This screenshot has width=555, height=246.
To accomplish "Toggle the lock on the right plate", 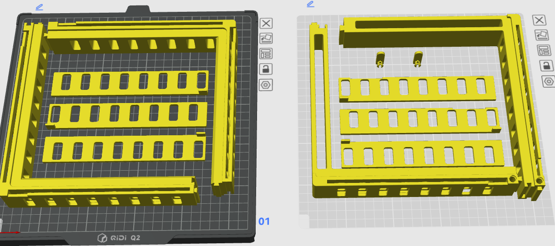I will (x=546, y=65).
